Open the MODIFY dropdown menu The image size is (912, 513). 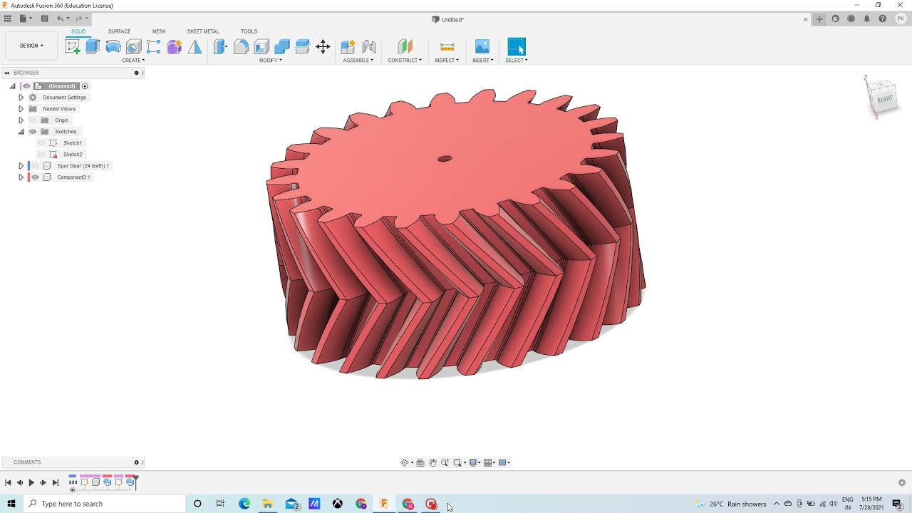[x=271, y=61]
